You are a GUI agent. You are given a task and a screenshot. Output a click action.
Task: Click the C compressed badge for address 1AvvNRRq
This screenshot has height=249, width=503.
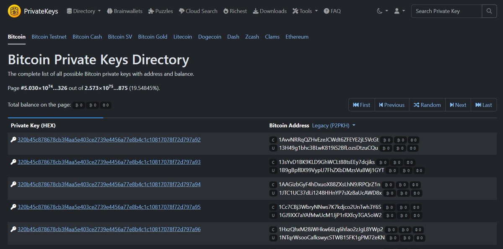[273, 140]
